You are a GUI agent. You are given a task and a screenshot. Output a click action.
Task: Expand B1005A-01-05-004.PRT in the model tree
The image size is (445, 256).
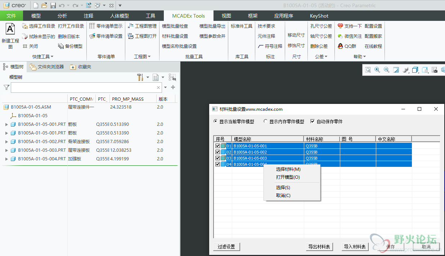[x=6, y=159]
